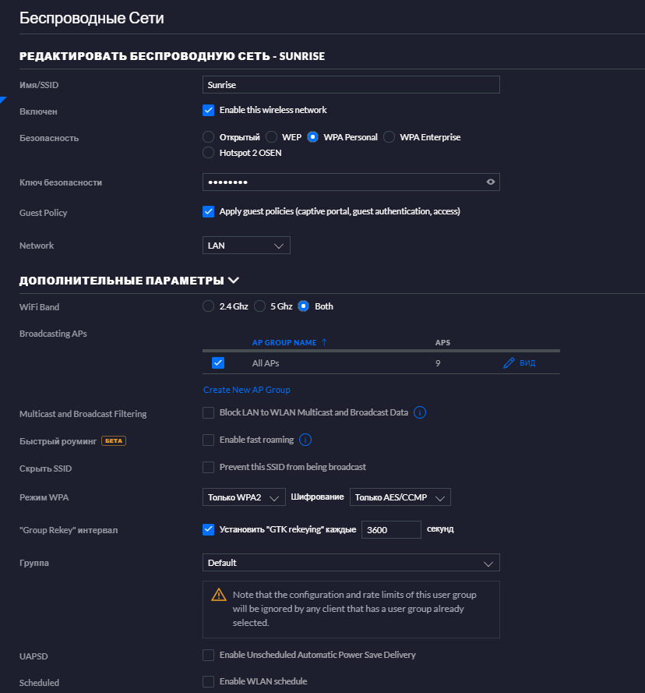Toggle Apply guest policies checkbox
This screenshot has height=693, width=645.
(x=209, y=212)
